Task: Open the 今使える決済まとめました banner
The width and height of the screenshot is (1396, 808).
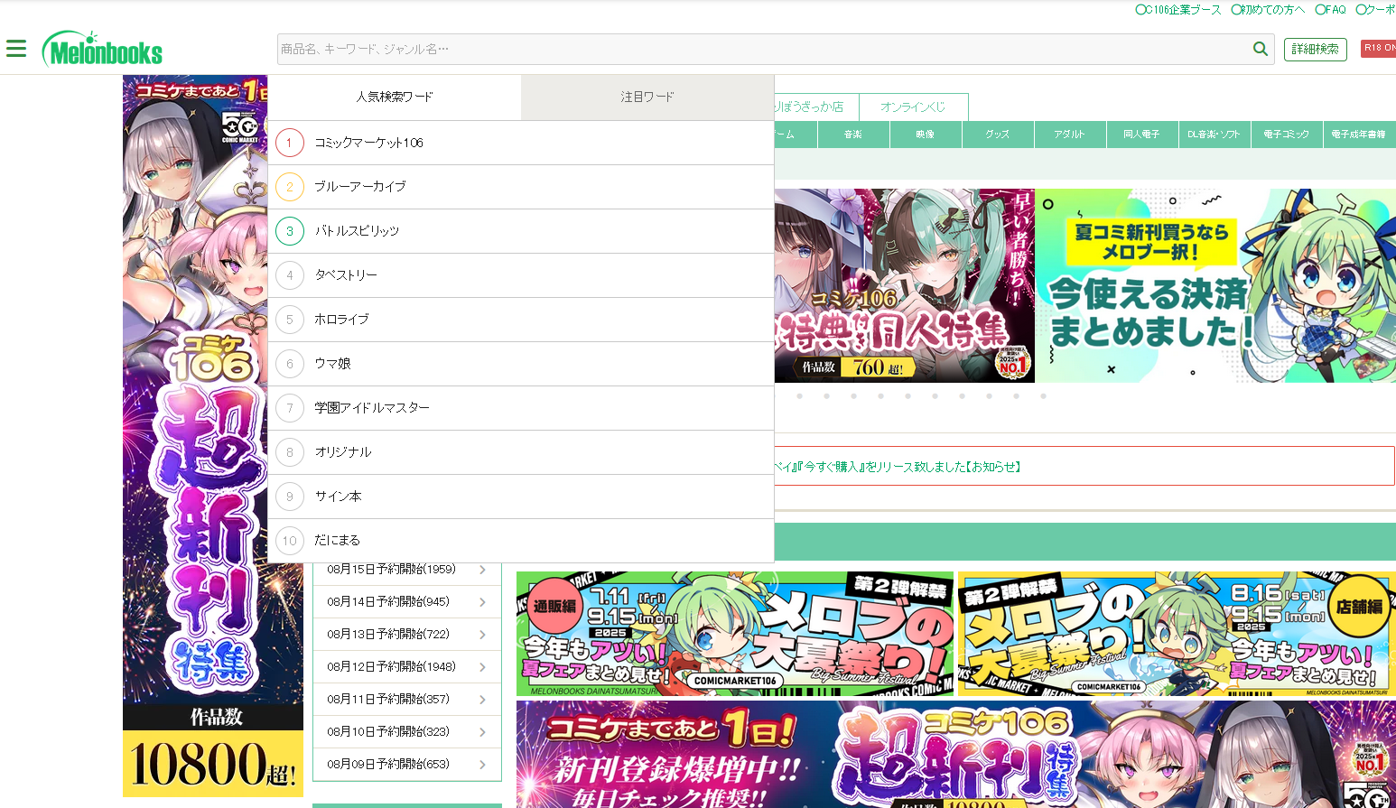Action: (1215, 285)
